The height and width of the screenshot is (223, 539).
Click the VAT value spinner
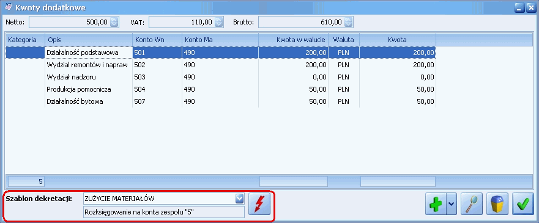(218, 23)
